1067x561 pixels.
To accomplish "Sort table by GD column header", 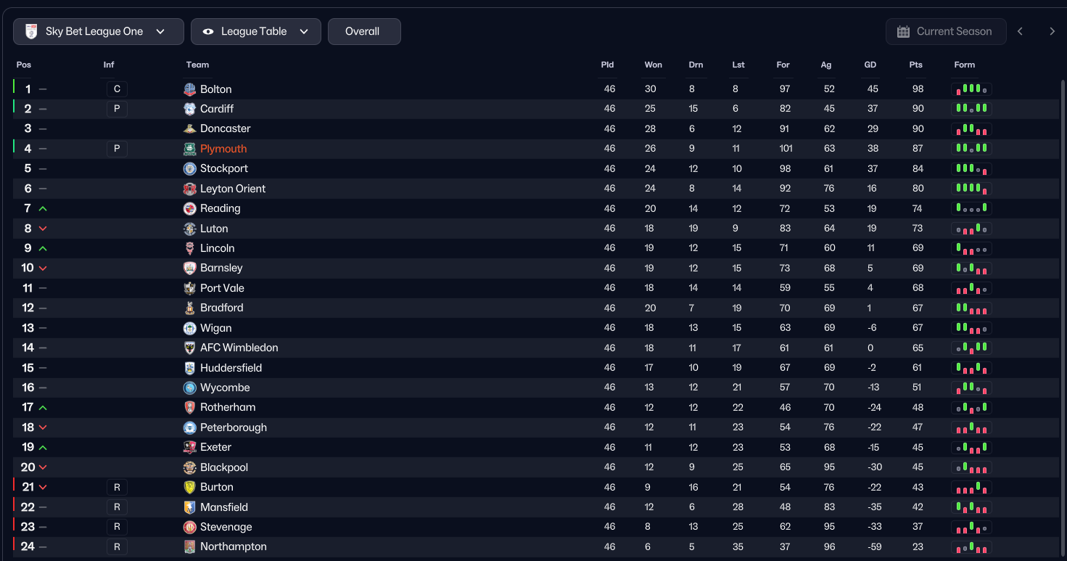I will point(870,65).
